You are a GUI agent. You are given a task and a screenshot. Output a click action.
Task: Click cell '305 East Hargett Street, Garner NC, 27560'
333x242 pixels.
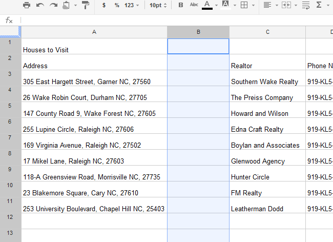coord(94,78)
